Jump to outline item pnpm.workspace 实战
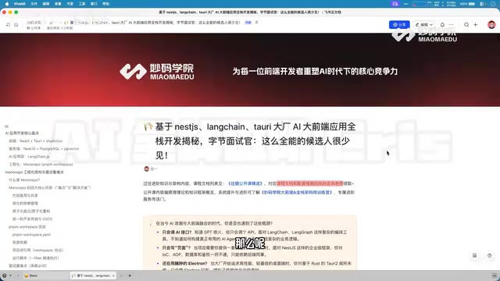 (x=27, y=227)
